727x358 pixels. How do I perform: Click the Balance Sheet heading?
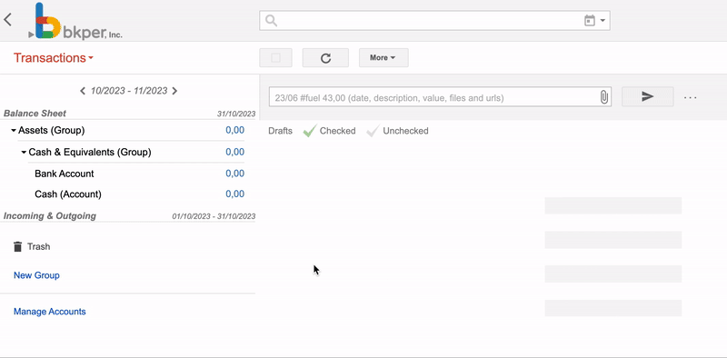35,114
